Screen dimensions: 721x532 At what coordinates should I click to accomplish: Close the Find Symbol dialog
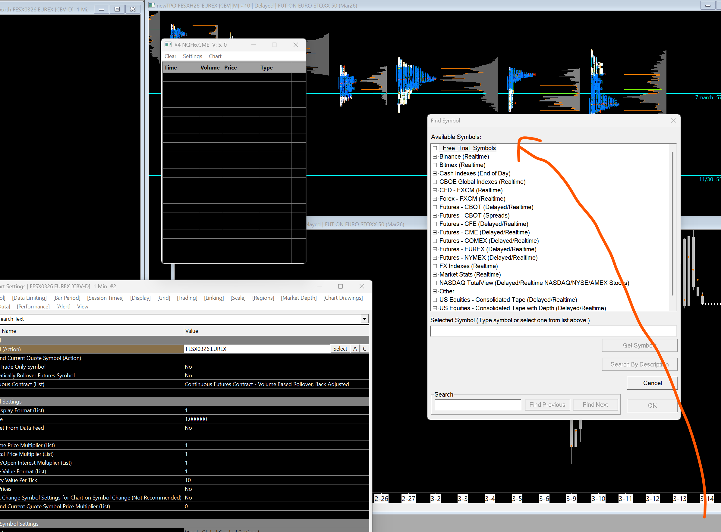click(673, 120)
